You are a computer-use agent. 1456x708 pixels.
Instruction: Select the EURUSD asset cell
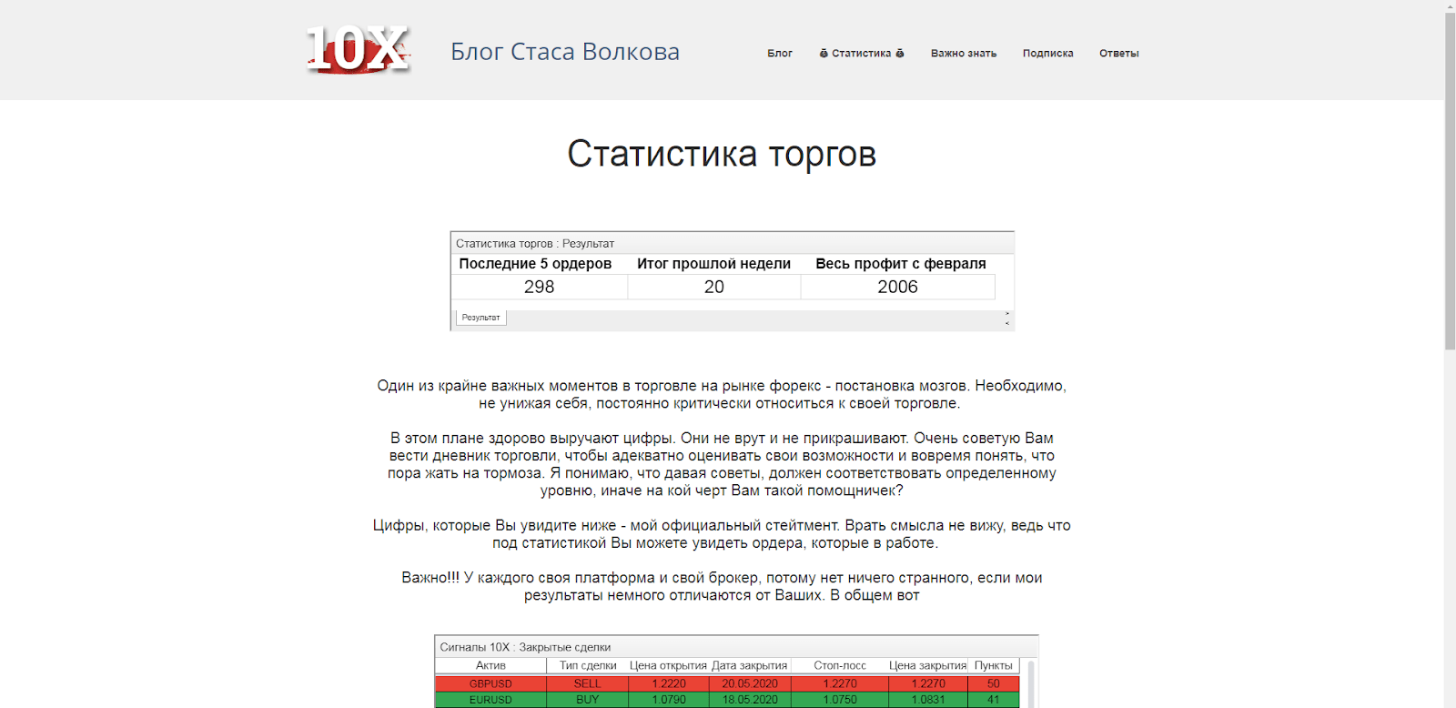coord(490,700)
